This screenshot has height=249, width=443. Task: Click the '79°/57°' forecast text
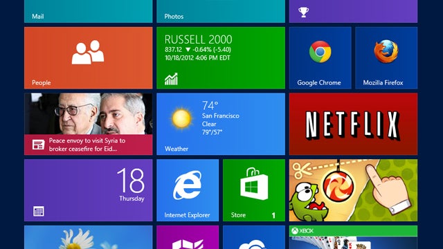coord(212,132)
